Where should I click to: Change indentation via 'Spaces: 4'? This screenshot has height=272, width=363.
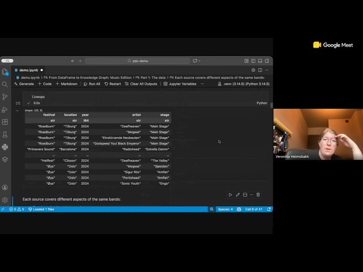[x=225, y=209]
